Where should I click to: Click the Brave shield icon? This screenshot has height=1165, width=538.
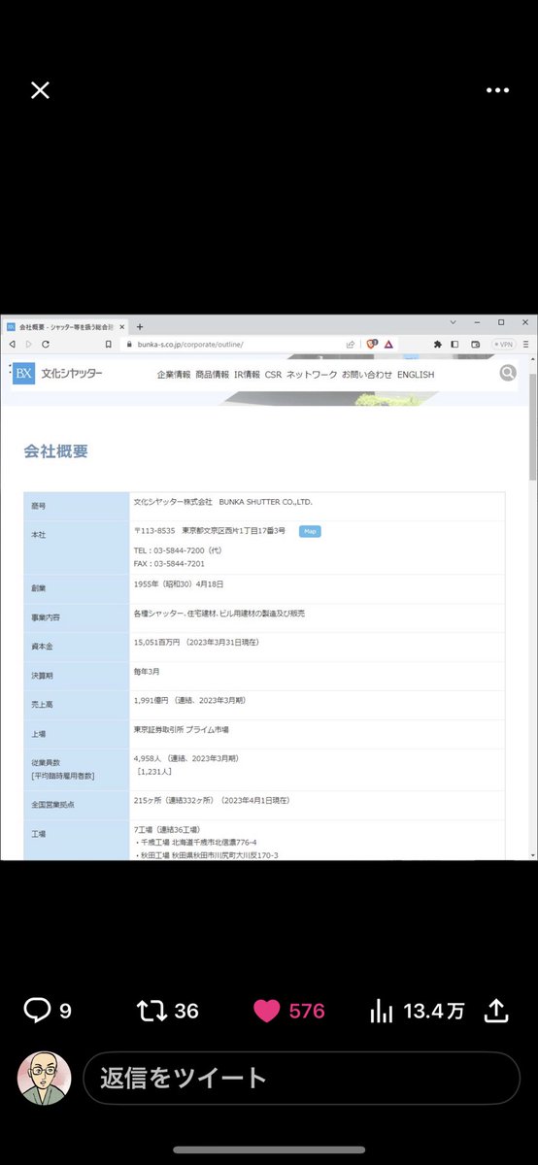click(371, 344)
